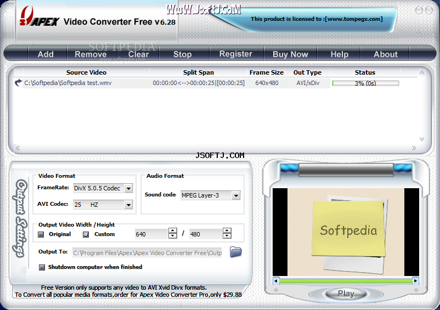Click Remove in the toolbar
This screenshot has height=310, width=440.
tap(91, 54)
